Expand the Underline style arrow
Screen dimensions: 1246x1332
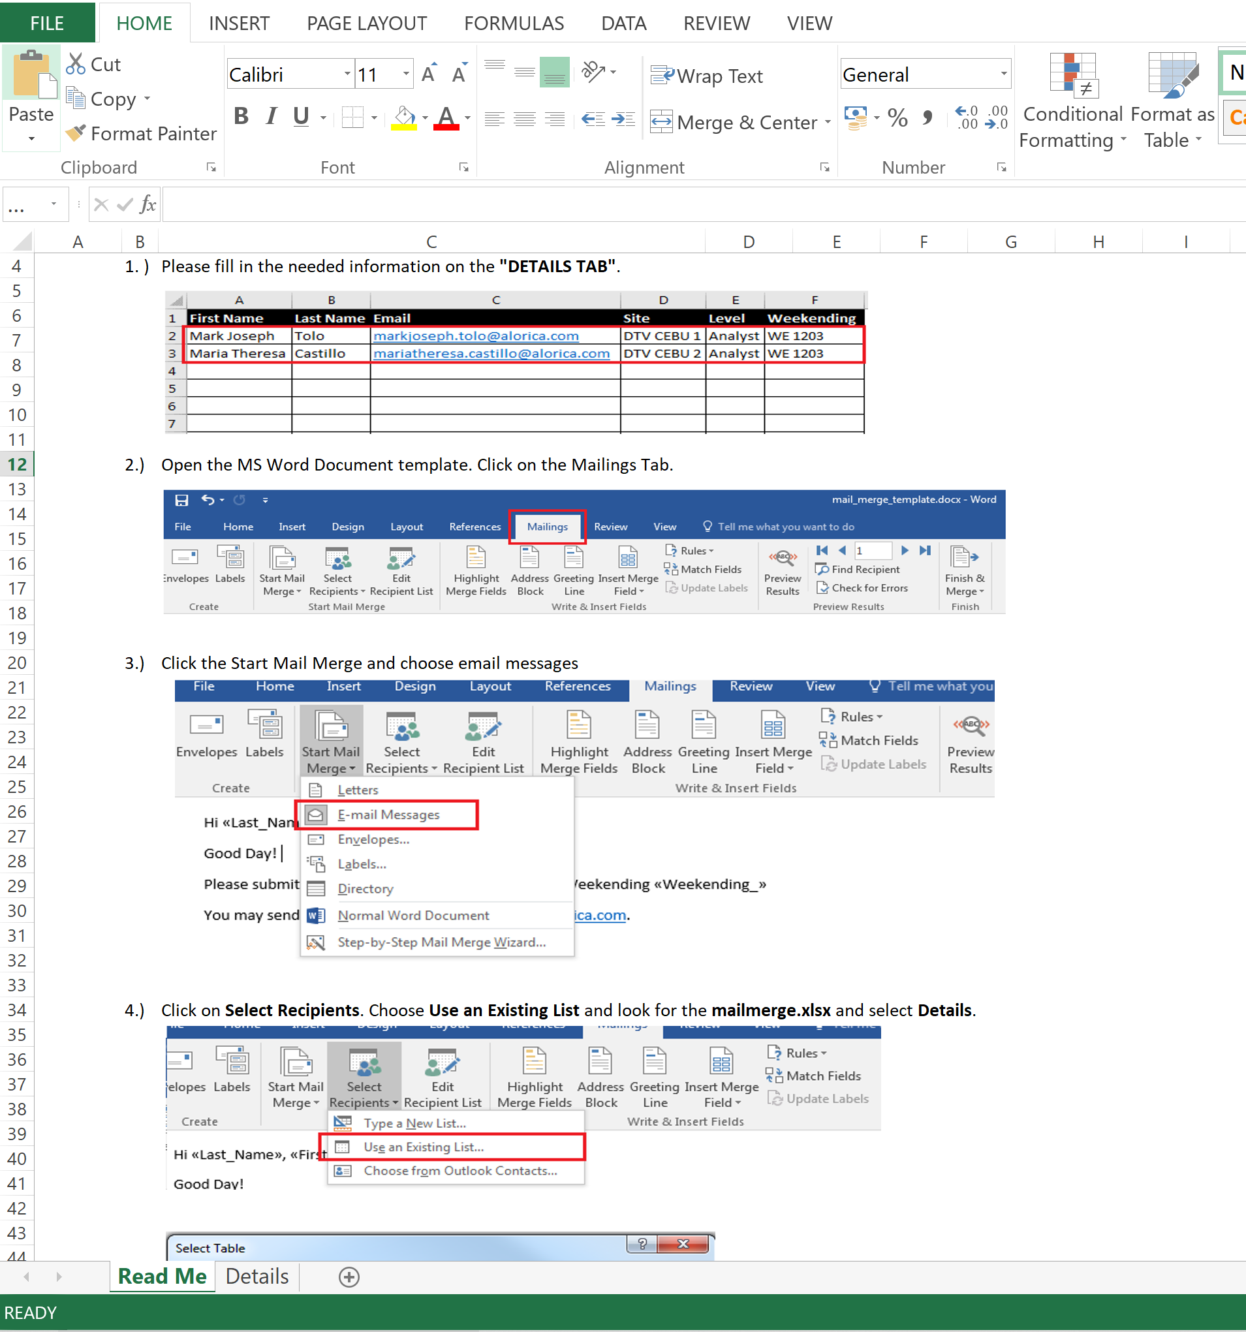(324, 118)
